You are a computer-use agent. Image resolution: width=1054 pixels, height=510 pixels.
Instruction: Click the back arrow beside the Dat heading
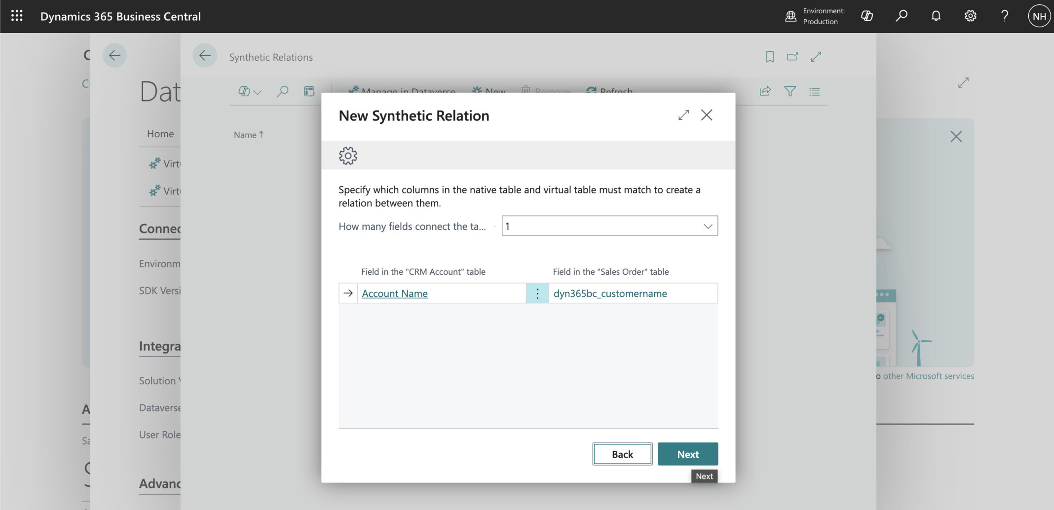coord(114,55)
